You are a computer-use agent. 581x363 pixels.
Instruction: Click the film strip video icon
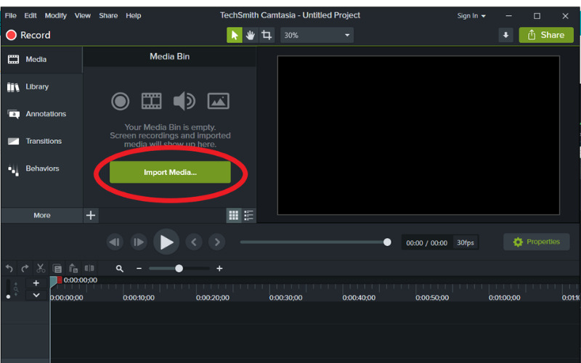point(152,101)
